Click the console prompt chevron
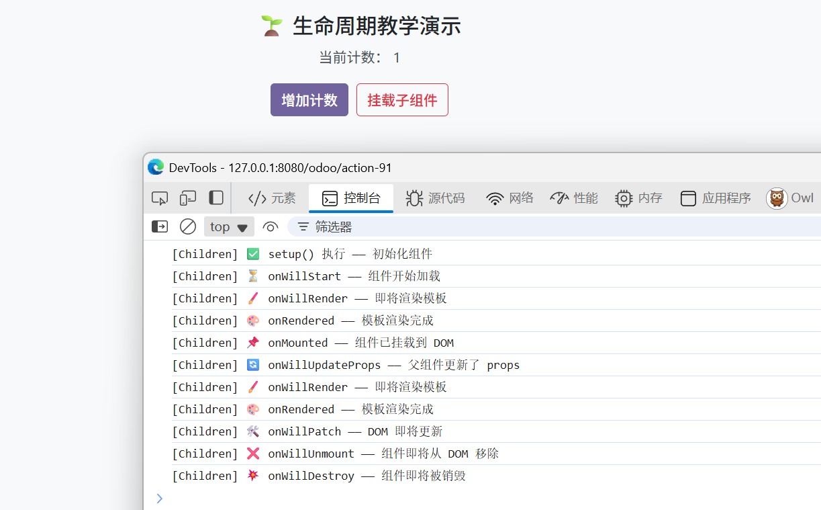Image resolution: width=821 pixels, height=510 pixels. 159,498
